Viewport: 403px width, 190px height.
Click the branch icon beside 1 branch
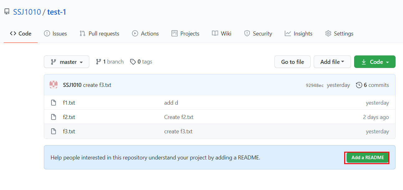[x=98, y=62]
